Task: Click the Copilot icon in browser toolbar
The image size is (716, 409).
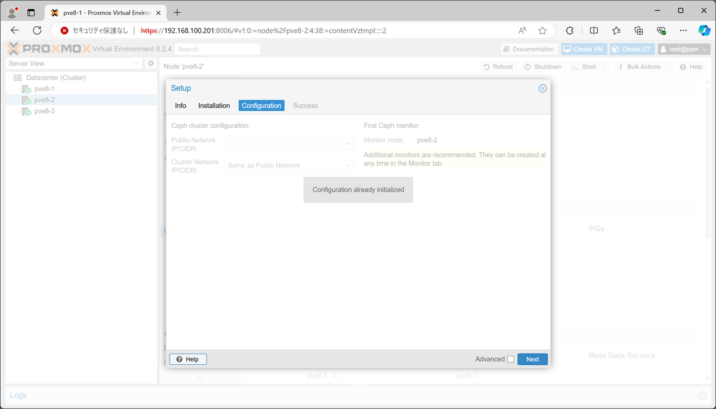Action: pyautogui.click(x=704, y=31)
